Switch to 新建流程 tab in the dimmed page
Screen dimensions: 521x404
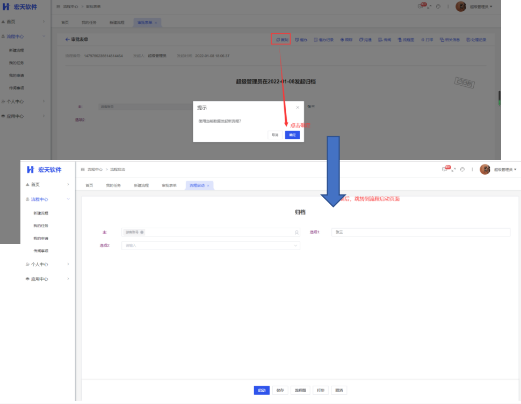(117, 23)
